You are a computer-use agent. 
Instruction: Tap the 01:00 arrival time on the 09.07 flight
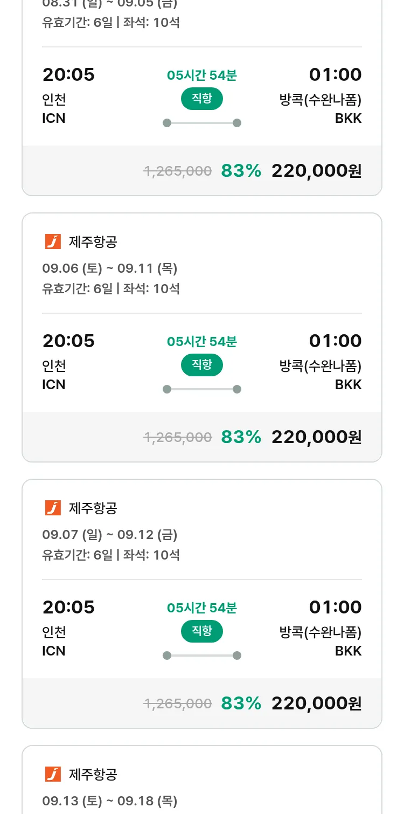[335, 607]
